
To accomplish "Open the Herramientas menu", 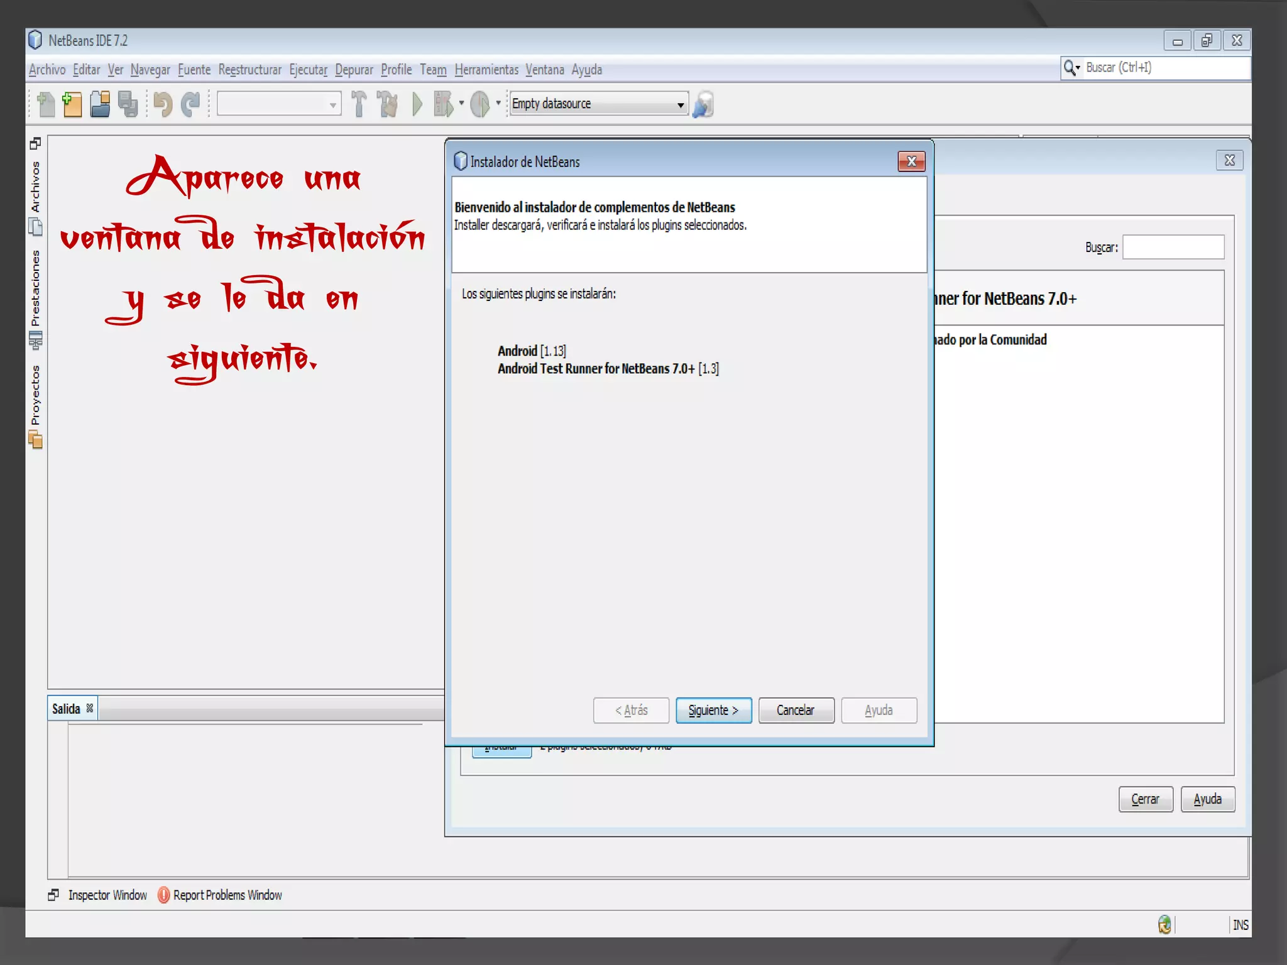I will 486,70.
